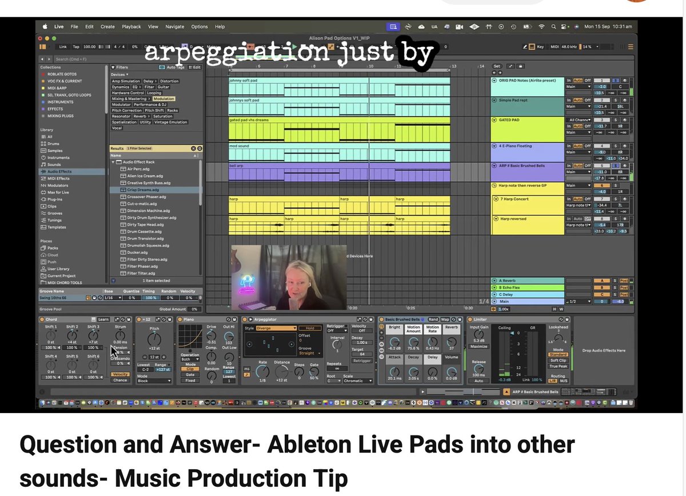Toggle the Limiter device activator
This screenshot has height=496, width=686.
(x=470, y=319)
